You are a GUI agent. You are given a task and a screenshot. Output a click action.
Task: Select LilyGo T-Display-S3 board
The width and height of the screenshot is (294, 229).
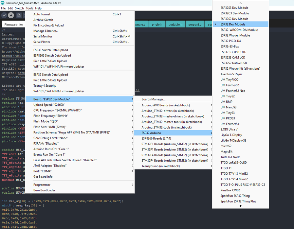click(x=240, y=140)
